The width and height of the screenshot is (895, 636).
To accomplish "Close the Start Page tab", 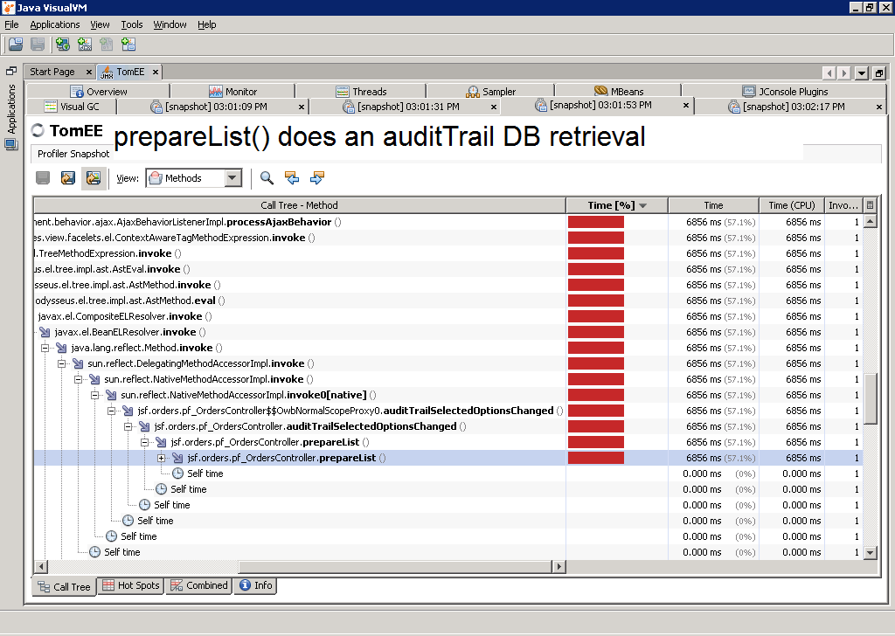I will (89, 72).
